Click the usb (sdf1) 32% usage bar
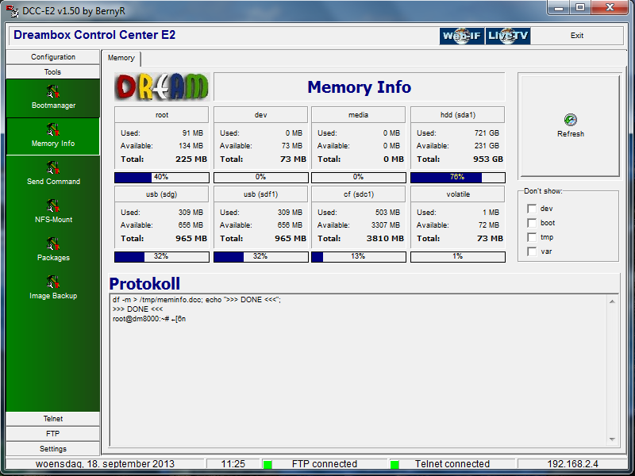The width and height of the screenshot is (635, 476). click(x=261, y=256)
